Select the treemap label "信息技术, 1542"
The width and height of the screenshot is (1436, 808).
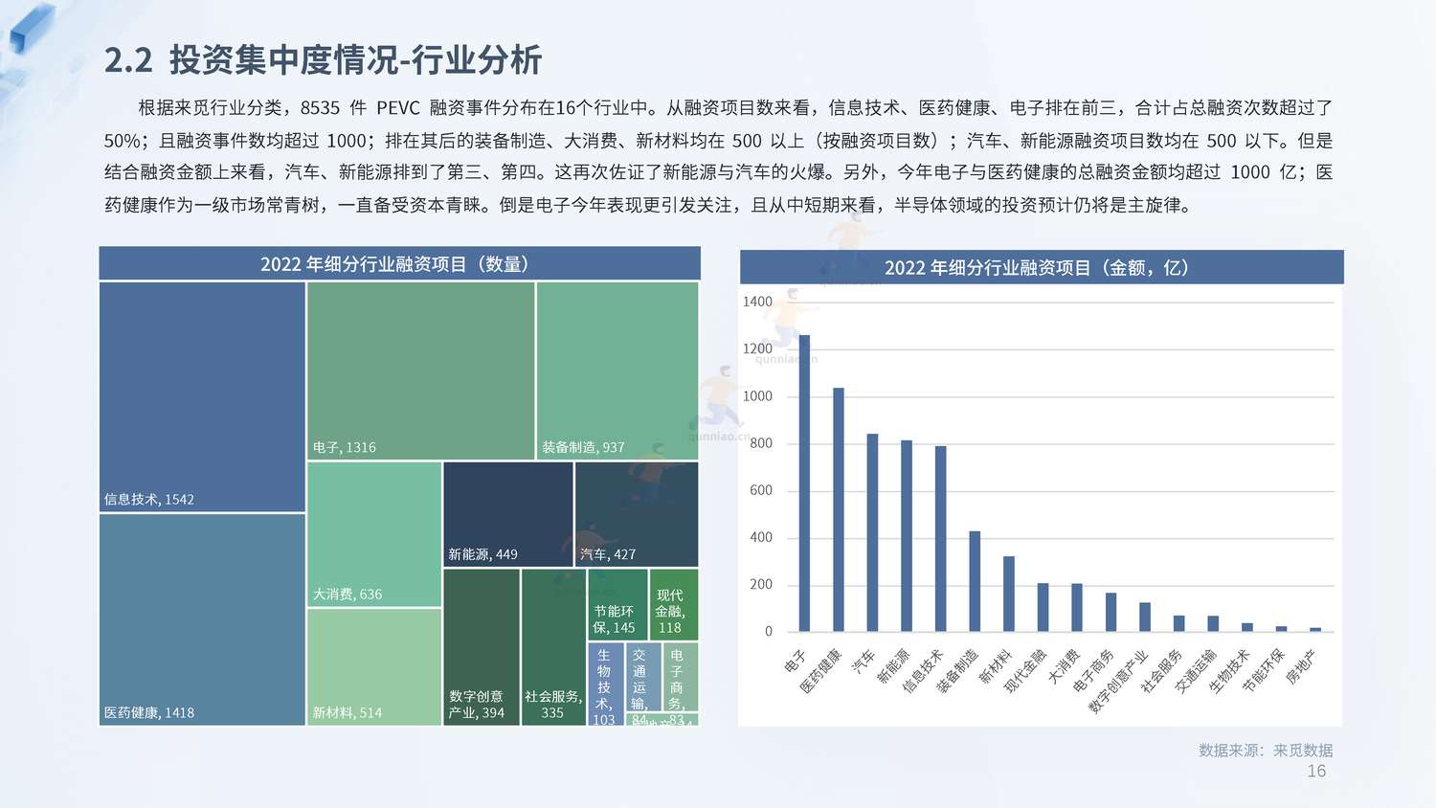tap(149, 499)
